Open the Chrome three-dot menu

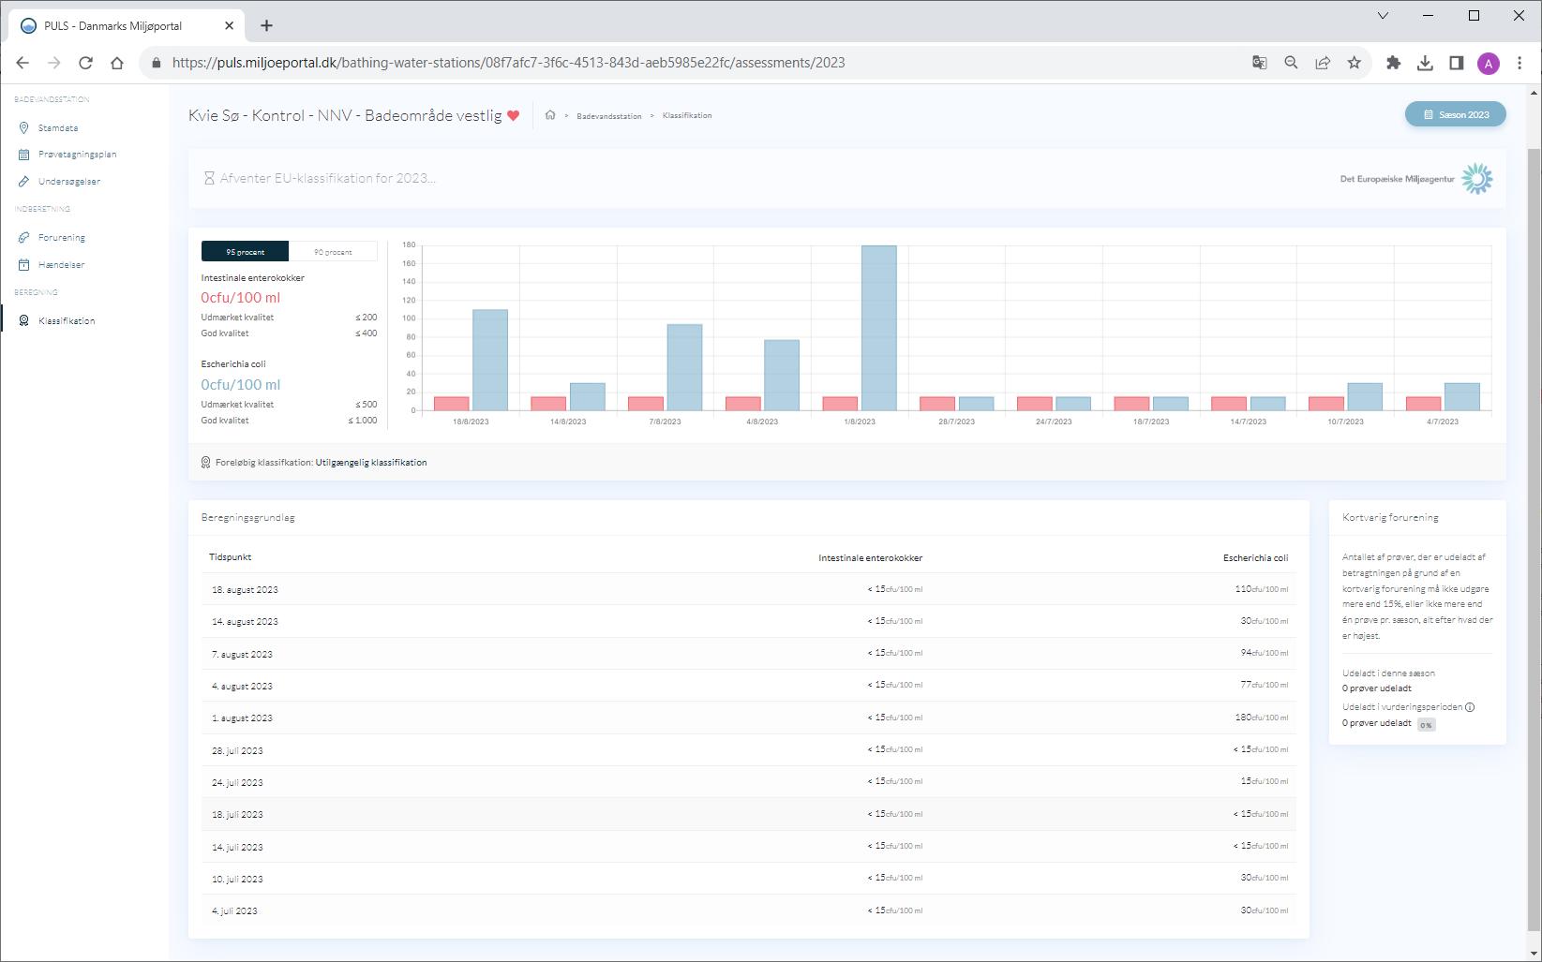1520,63
